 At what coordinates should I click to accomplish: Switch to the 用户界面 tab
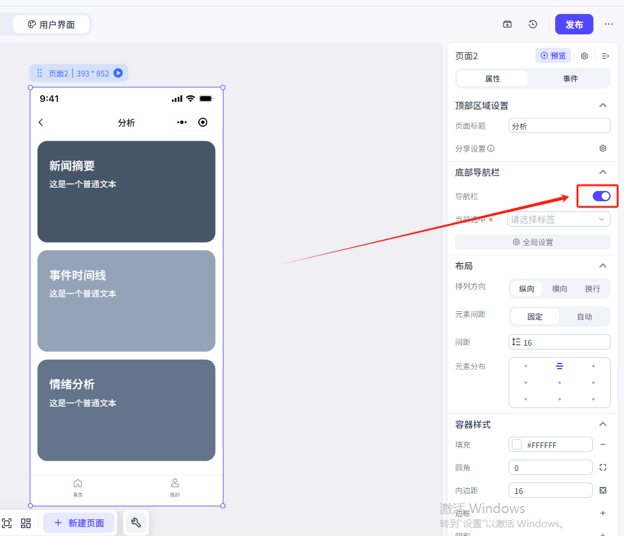(x=52, y=25)
